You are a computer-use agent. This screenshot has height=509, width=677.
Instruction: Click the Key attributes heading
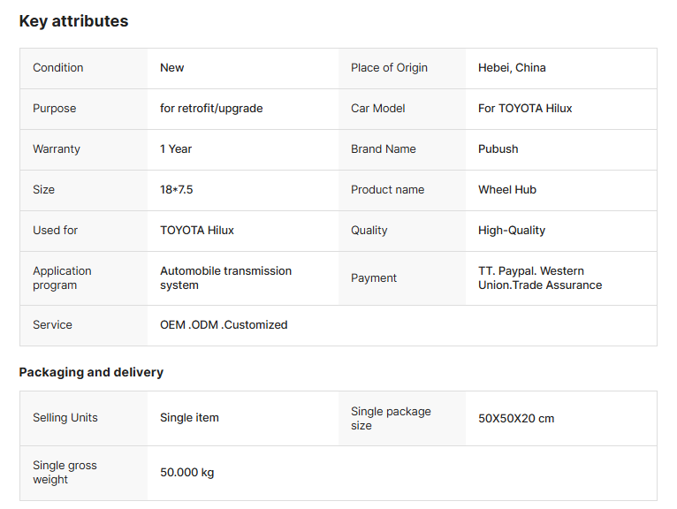(73, 21)
